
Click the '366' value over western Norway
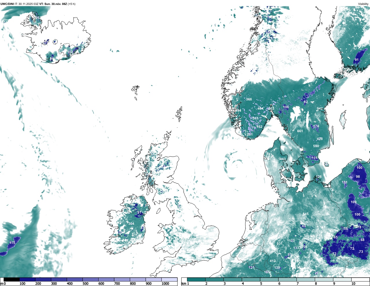249,99
